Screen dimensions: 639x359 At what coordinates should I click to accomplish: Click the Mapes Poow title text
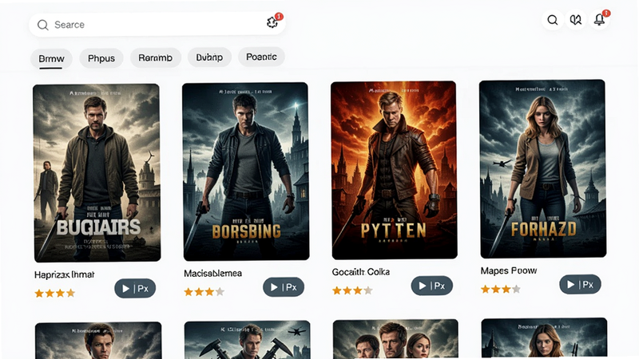tap(509, 270)
